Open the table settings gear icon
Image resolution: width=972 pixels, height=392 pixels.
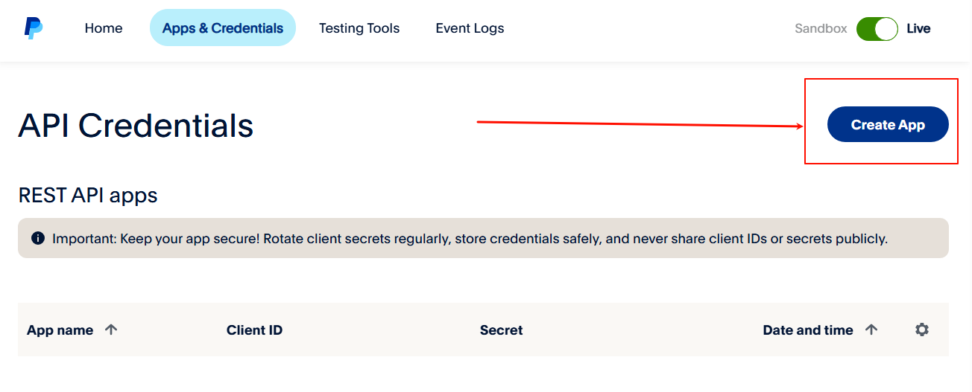pyautogui.click(x=922, y=330)
